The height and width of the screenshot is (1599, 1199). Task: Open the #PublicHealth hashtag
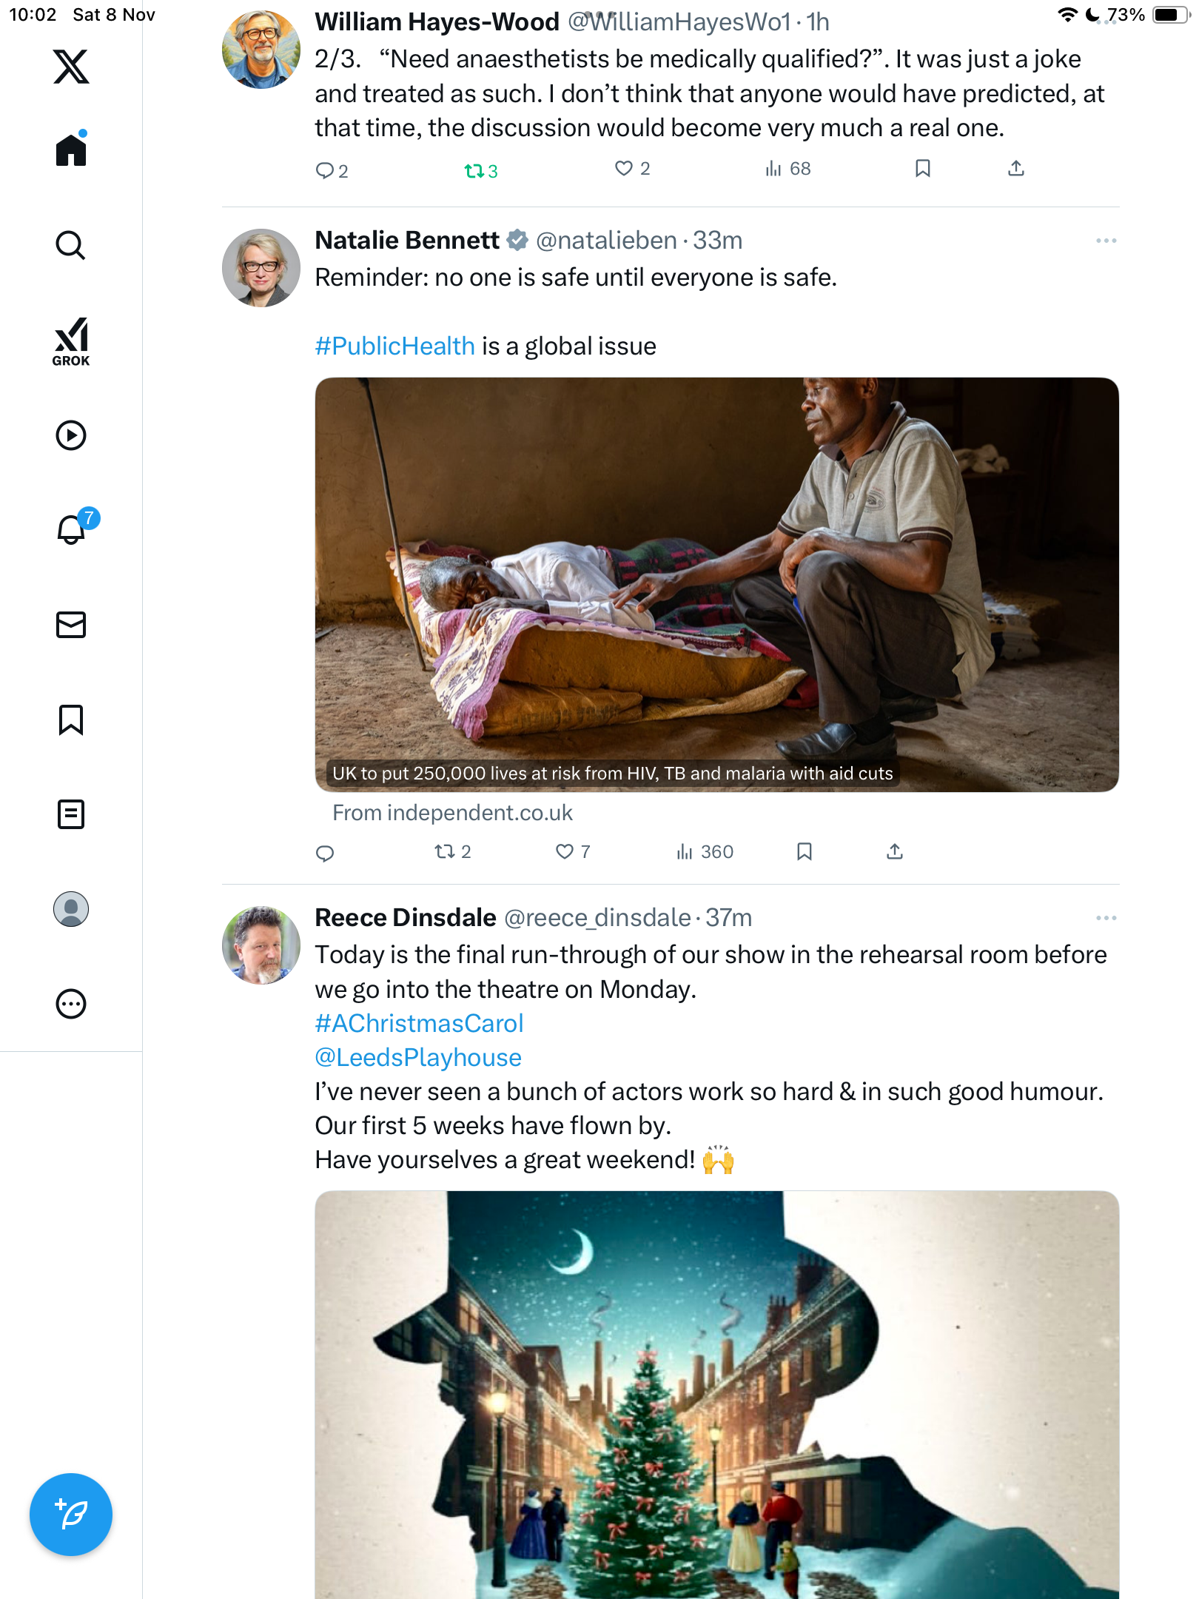tap(394, 346)
